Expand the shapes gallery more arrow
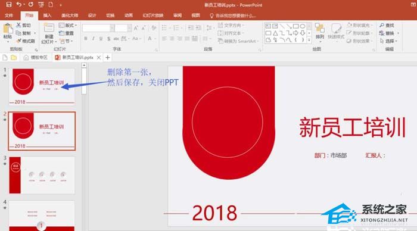 tap(309, 40)
